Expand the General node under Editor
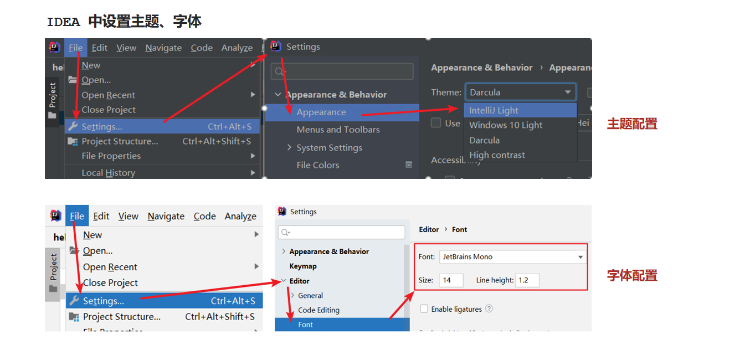 (x=292, y=296)
